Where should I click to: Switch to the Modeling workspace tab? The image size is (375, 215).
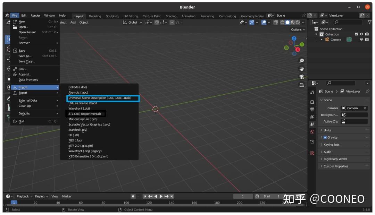[95, 16]
